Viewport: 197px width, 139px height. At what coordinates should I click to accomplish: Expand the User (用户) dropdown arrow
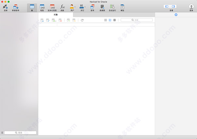coord(75,7)
